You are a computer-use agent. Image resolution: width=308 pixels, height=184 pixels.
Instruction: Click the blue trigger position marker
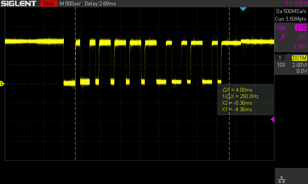[243, 8]
